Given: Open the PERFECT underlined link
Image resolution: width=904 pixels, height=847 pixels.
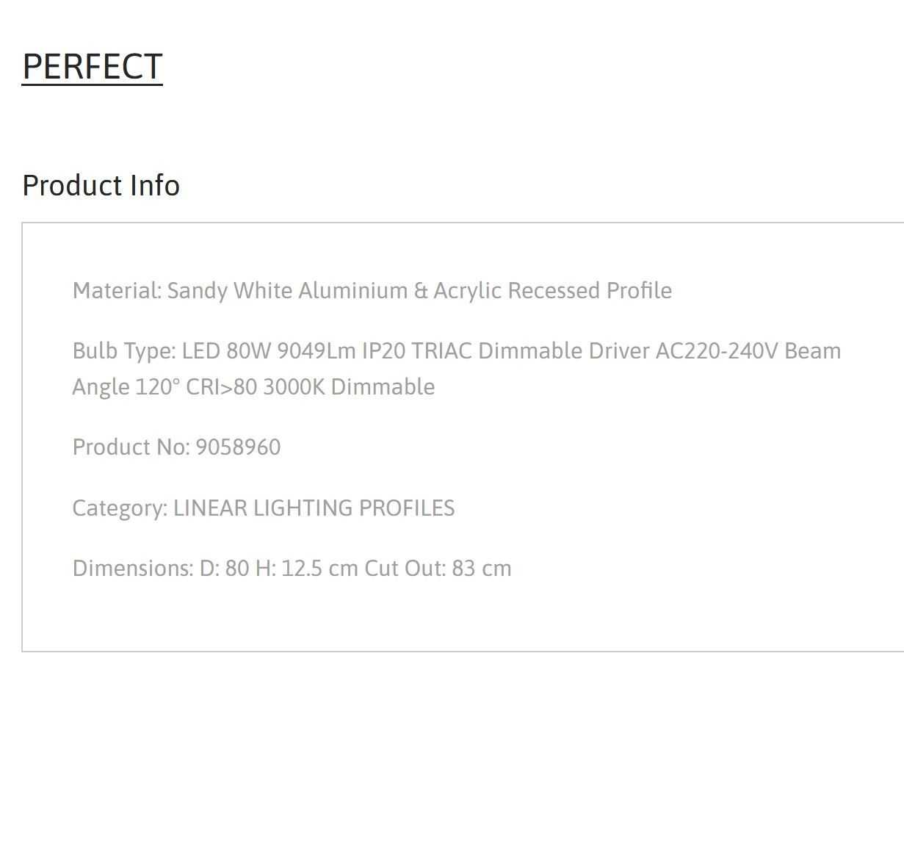Looking at the screenshot, I should 93,67.
